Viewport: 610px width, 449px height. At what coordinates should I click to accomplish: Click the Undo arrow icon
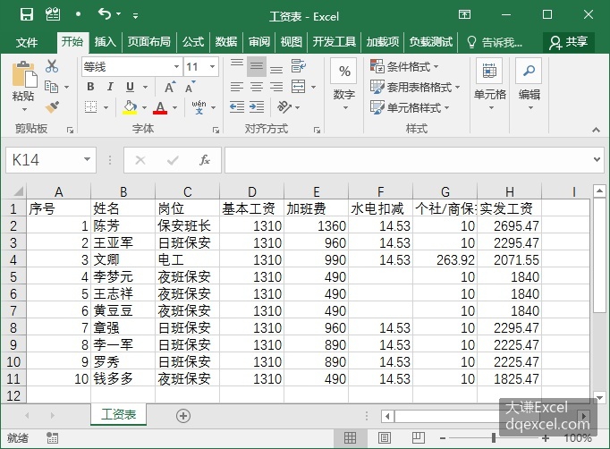click(x=105, y=14)
